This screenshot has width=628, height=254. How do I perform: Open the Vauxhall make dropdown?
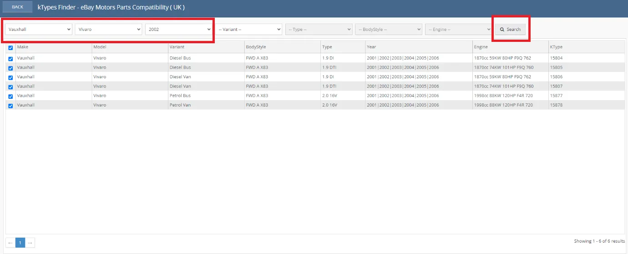(x=39, y=29)
